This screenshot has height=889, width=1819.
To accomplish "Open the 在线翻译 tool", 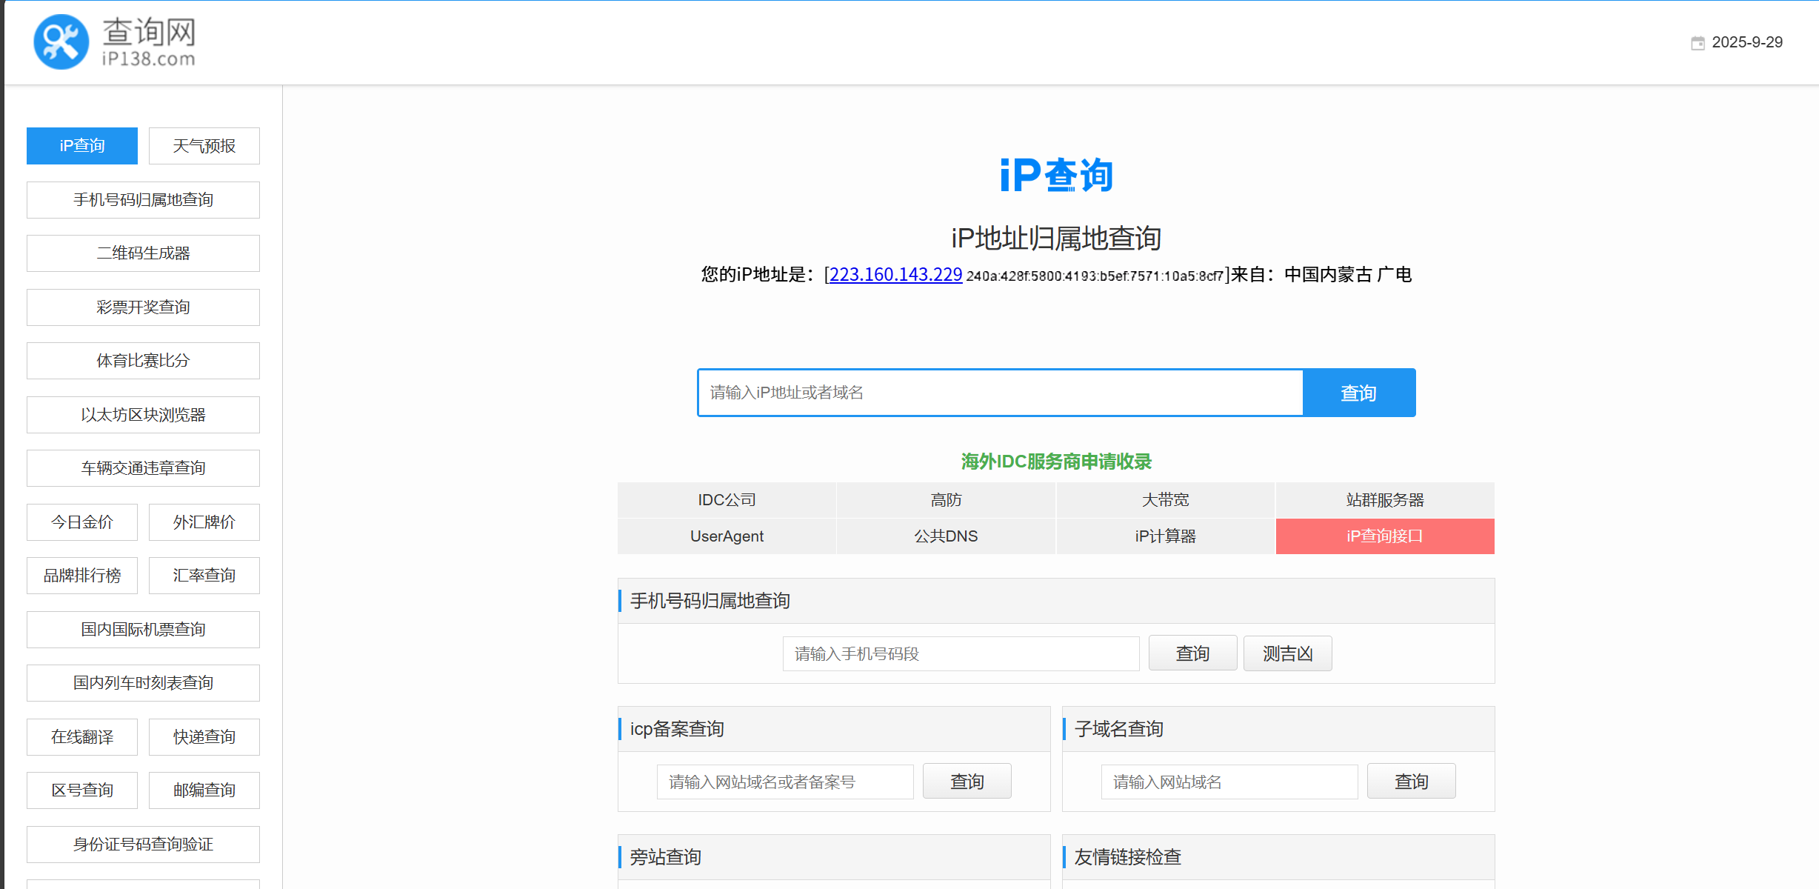I will click(x=81, y=736).
